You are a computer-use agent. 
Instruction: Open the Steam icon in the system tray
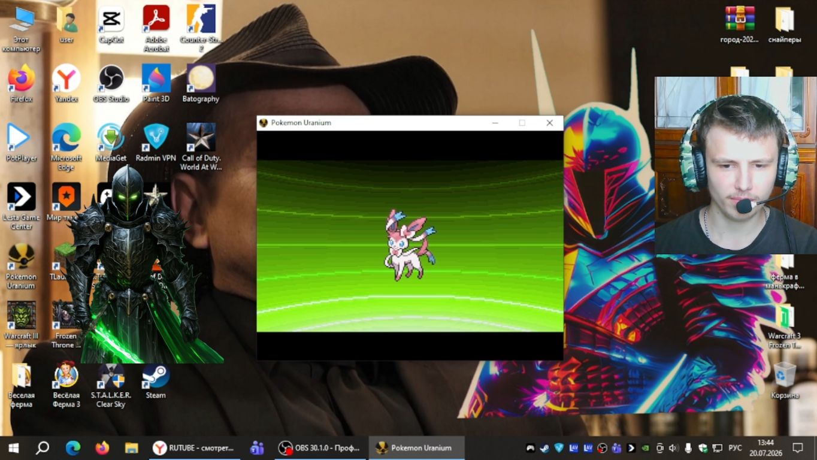tap(544, 448)
